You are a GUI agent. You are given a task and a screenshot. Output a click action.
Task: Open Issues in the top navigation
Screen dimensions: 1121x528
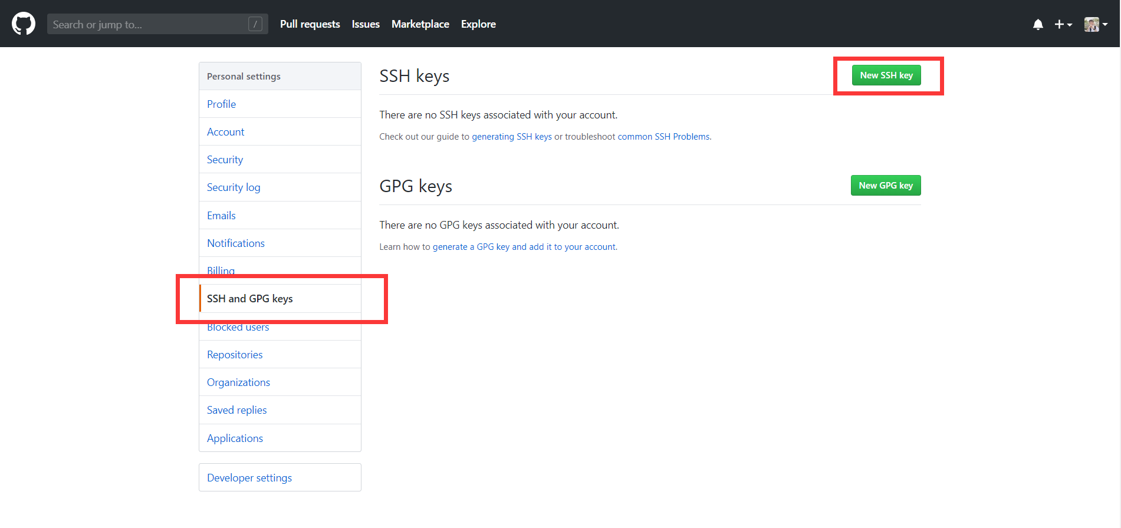pyautogui.click(x=366, y=24)
